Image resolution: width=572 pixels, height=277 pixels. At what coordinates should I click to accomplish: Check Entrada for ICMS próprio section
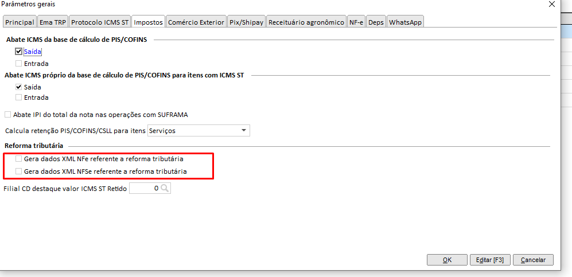point(19,97)
